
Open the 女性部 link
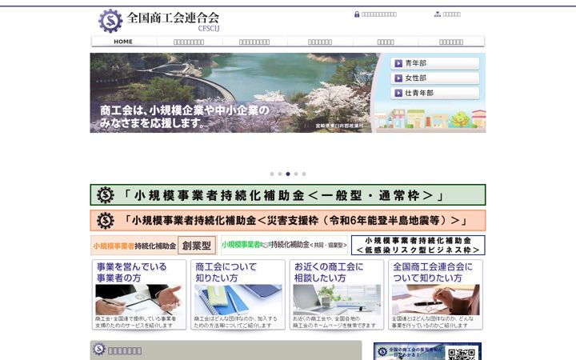435,78
